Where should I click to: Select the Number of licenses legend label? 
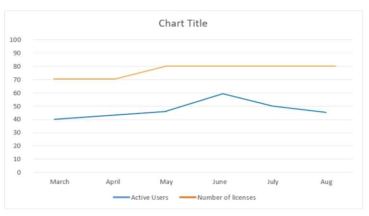[x=226, y=198]
